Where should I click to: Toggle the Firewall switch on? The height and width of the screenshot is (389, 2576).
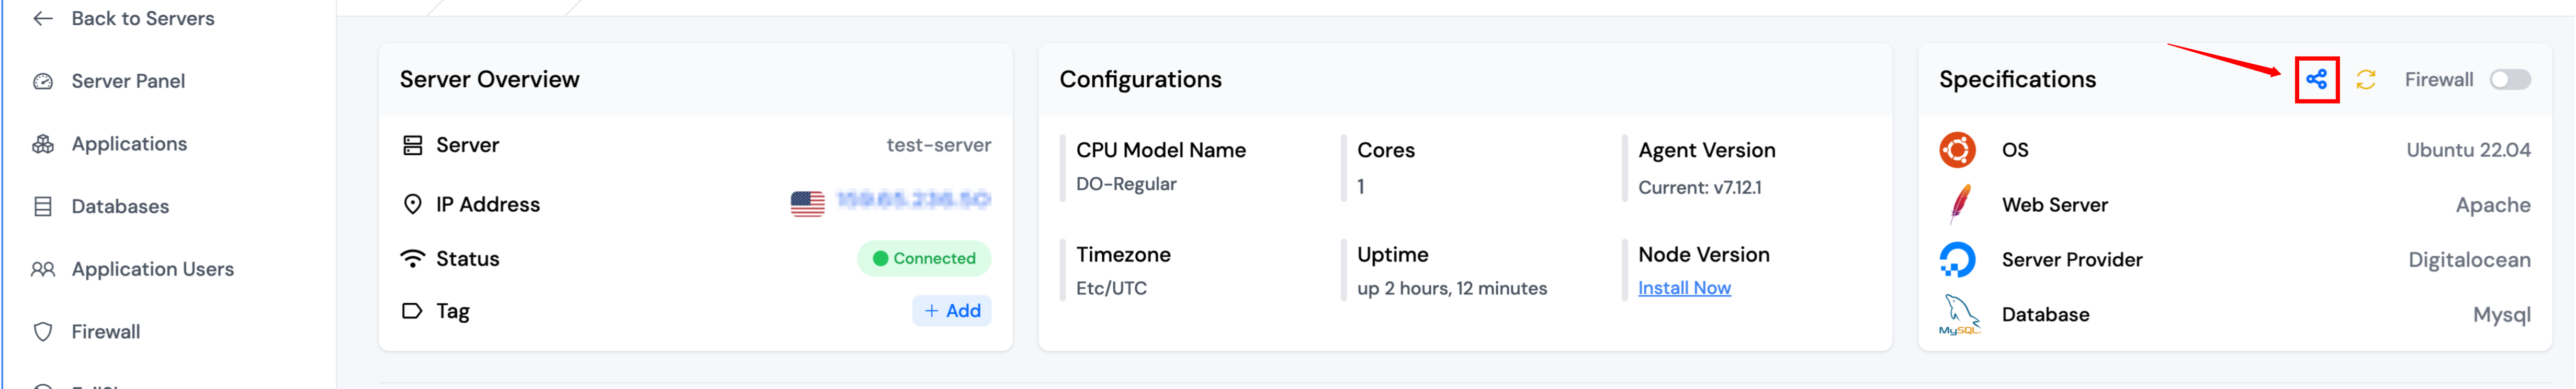point(2509,80)
